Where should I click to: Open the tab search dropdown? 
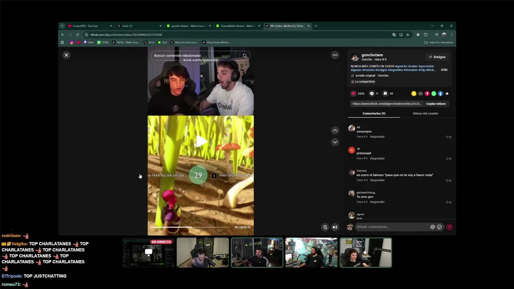pyautogui.click(x=62, y=26)
